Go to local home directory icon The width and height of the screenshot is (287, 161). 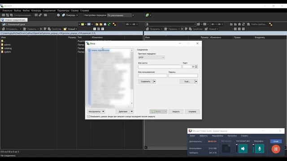pos(105,24)
